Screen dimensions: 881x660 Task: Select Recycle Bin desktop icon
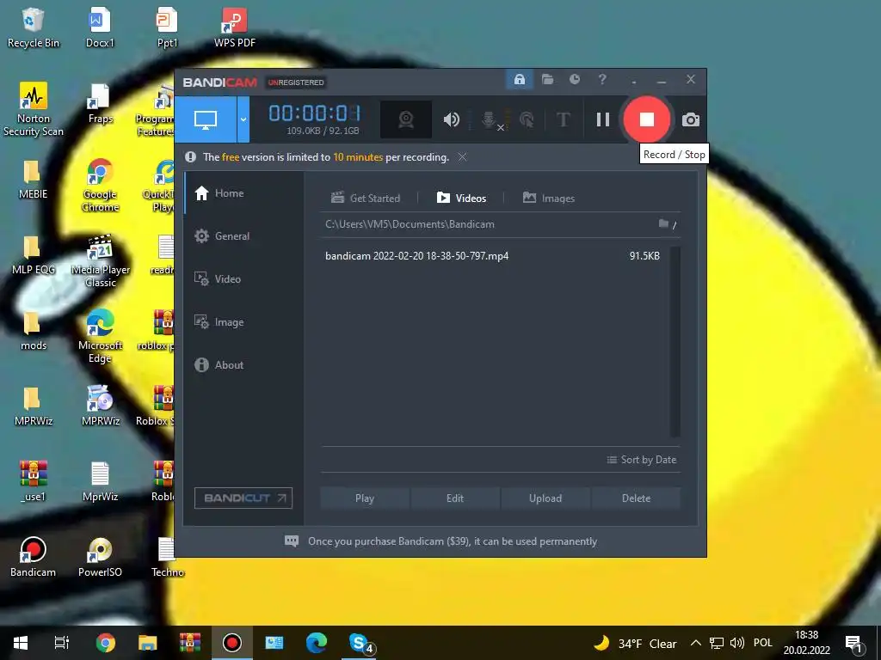tap(34, 27)
